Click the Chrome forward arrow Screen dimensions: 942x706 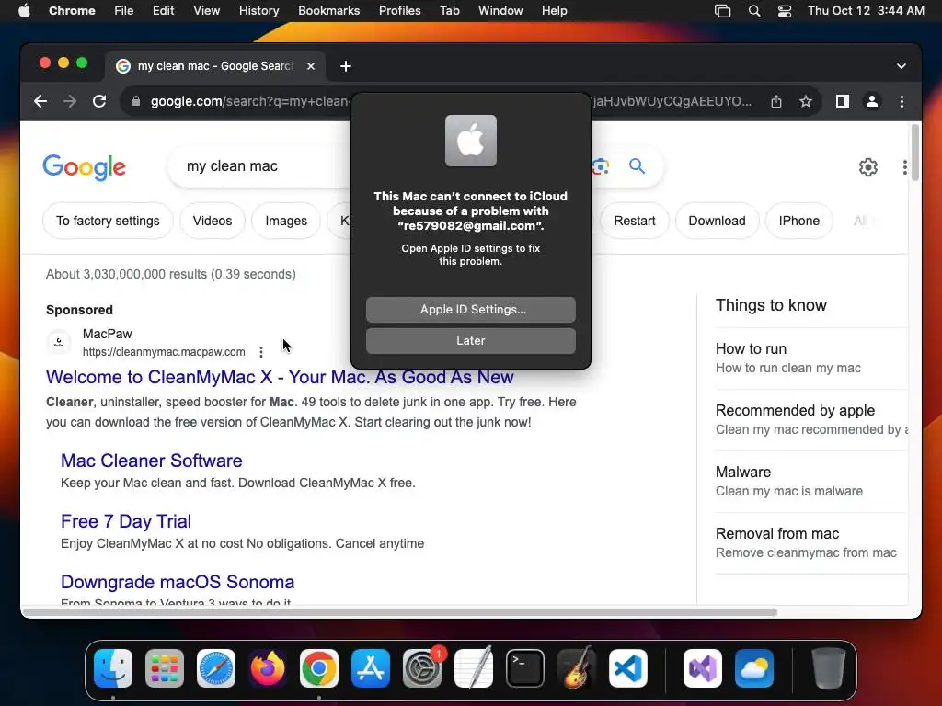[70, 101]
